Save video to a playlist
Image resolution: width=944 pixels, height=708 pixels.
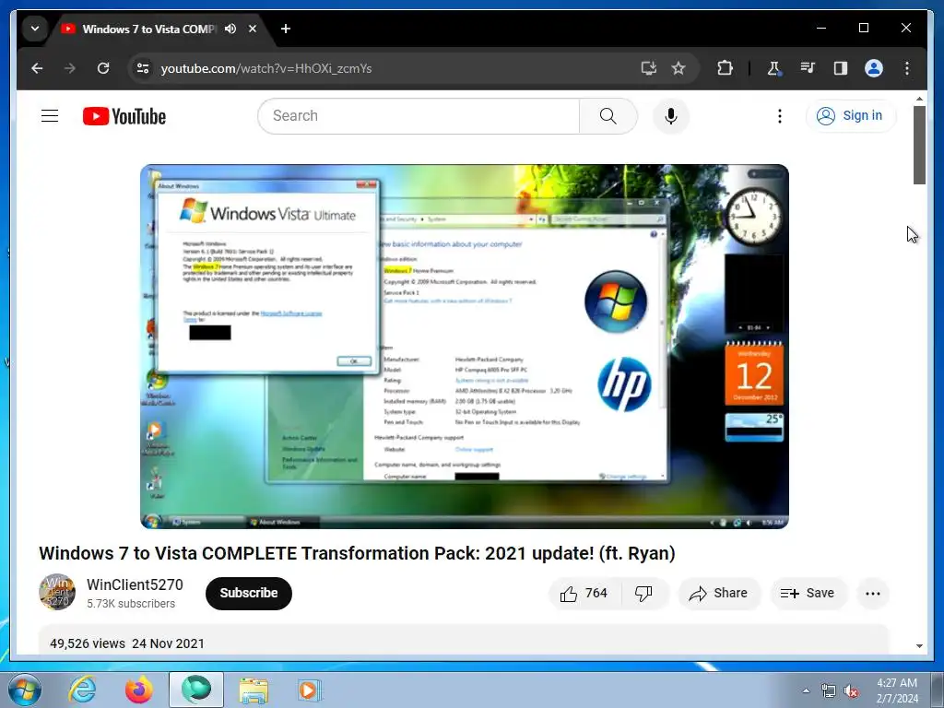tap(808, 594)
